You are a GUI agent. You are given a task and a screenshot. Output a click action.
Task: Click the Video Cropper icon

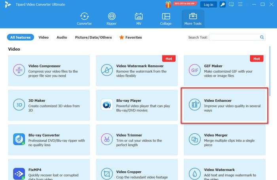click(x=107, y=174)
